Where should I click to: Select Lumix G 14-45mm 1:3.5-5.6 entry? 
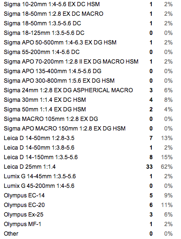point(40,176)
